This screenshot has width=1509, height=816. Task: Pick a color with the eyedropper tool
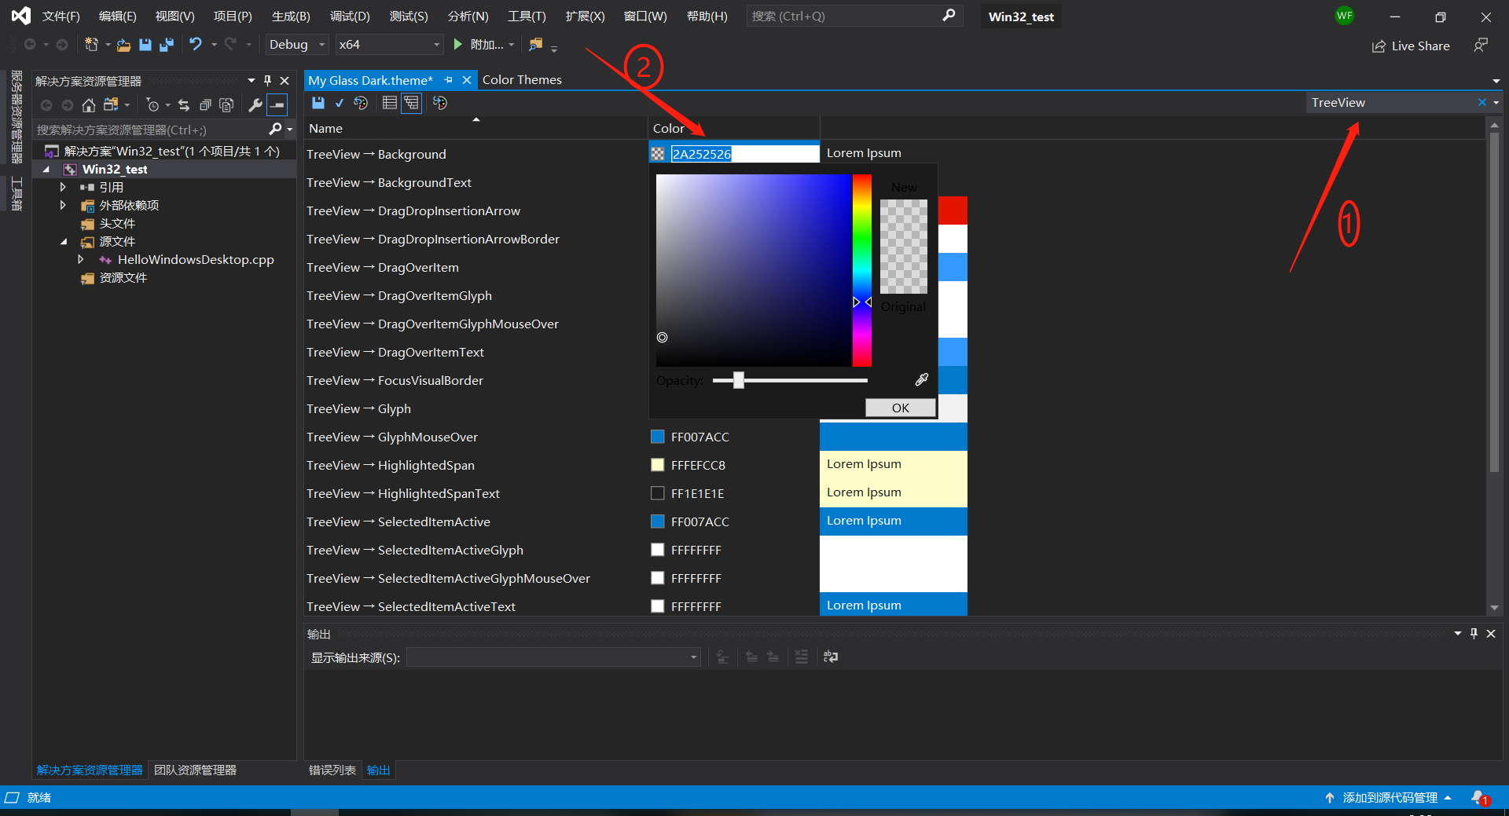[x=921, y=379]
